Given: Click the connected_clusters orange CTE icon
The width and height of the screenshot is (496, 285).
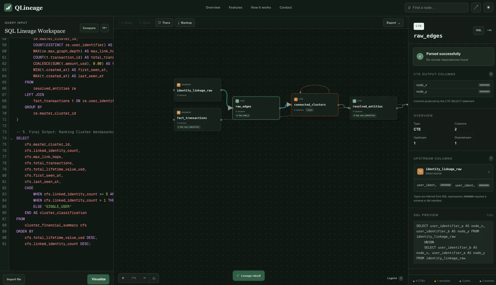Looking at the screenshot, I should 296,99.
